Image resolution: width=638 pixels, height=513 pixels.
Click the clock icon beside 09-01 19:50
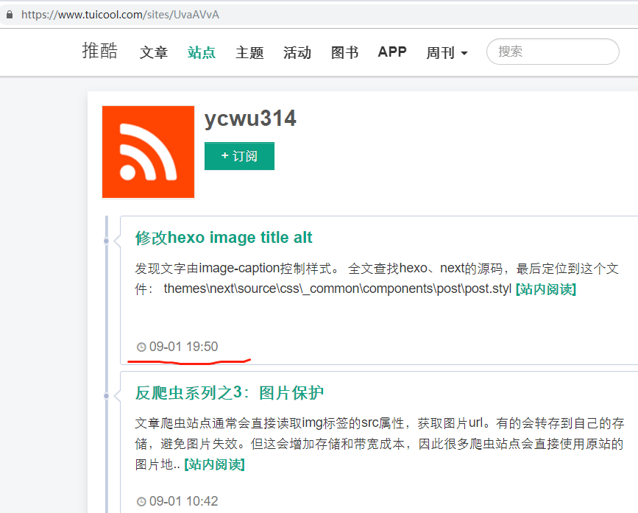pyautogui.click(x=141, y=347)
